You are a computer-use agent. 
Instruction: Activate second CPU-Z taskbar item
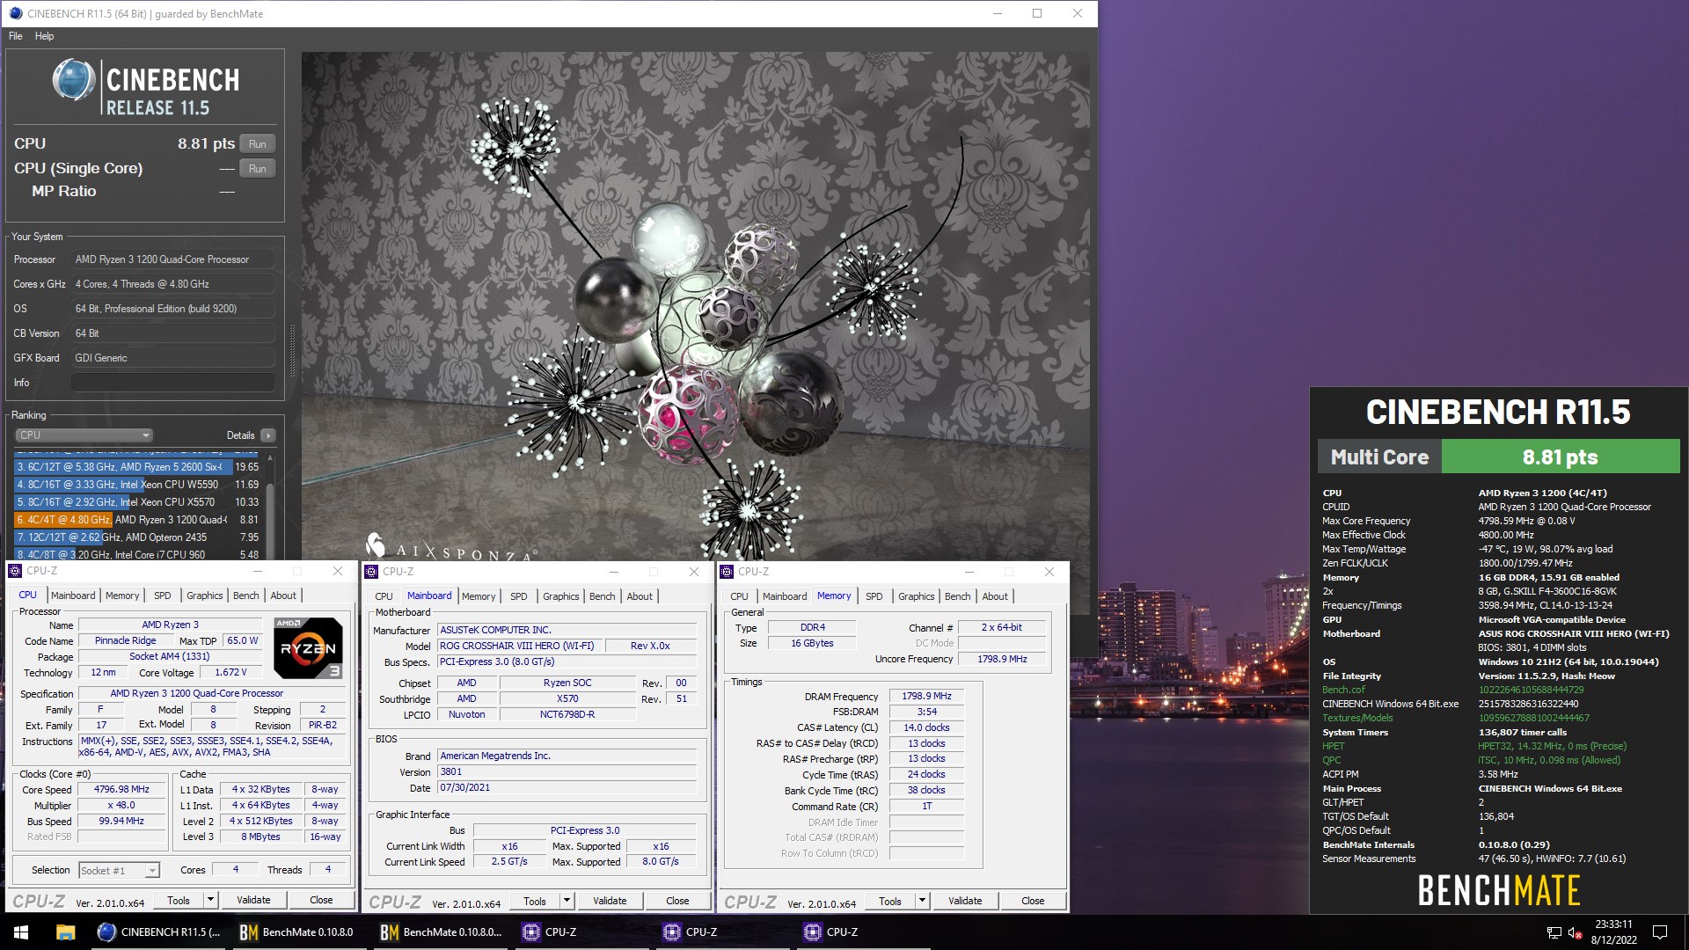(722, 932)
